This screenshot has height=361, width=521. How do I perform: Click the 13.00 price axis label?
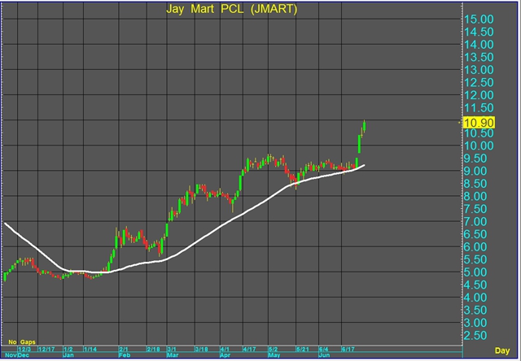click(479, 70)
